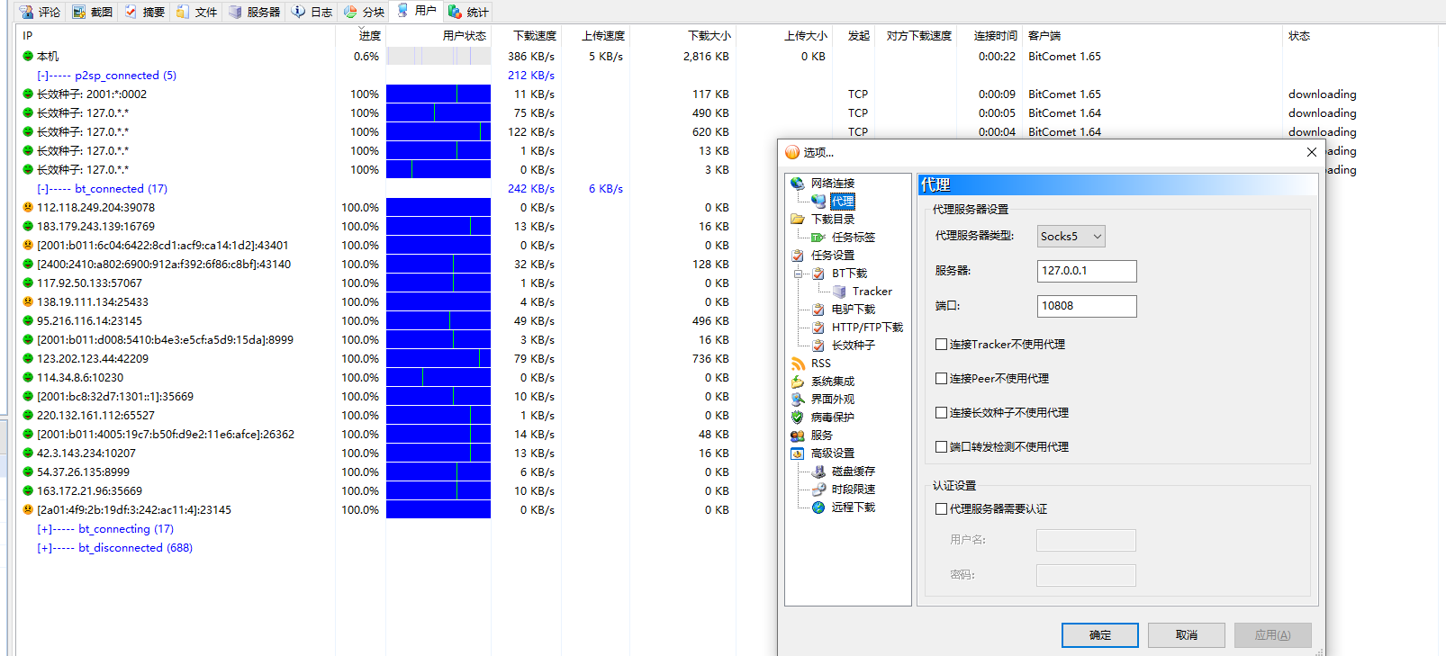Enable 连接长效种子不使用代理 checkbox
Screen dimensions: 1446x656
941,412
